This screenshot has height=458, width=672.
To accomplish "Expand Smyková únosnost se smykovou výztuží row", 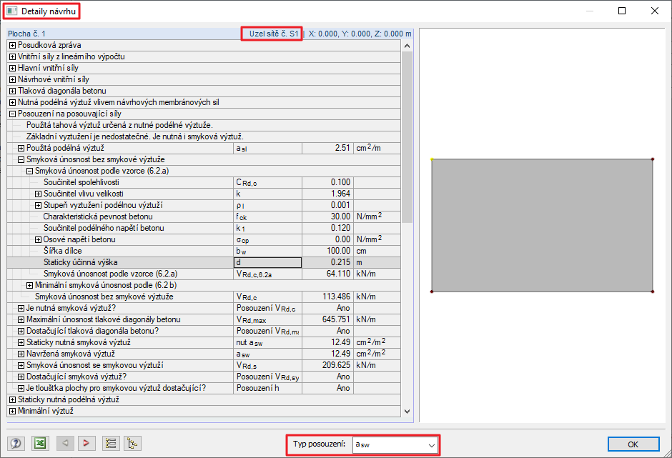I will click(x=21, y=365).
